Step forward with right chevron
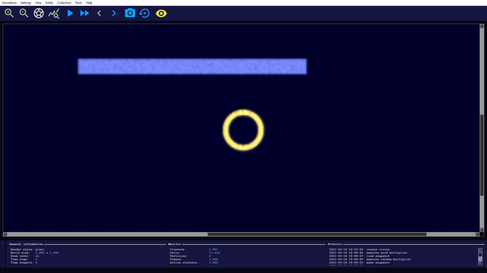 click(x=114, y=13)
